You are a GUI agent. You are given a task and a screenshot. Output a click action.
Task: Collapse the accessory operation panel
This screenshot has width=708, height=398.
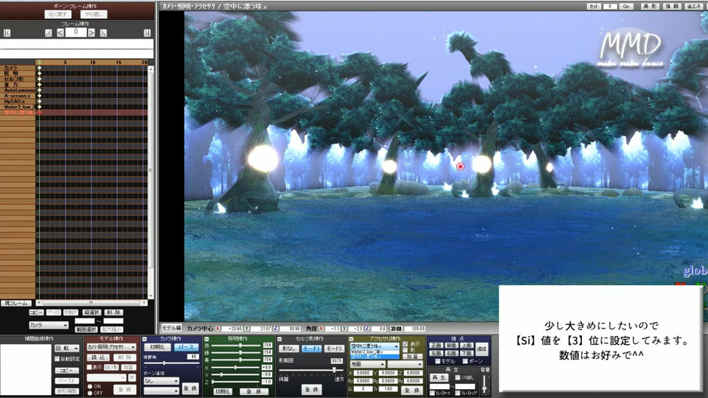point(351,339)
